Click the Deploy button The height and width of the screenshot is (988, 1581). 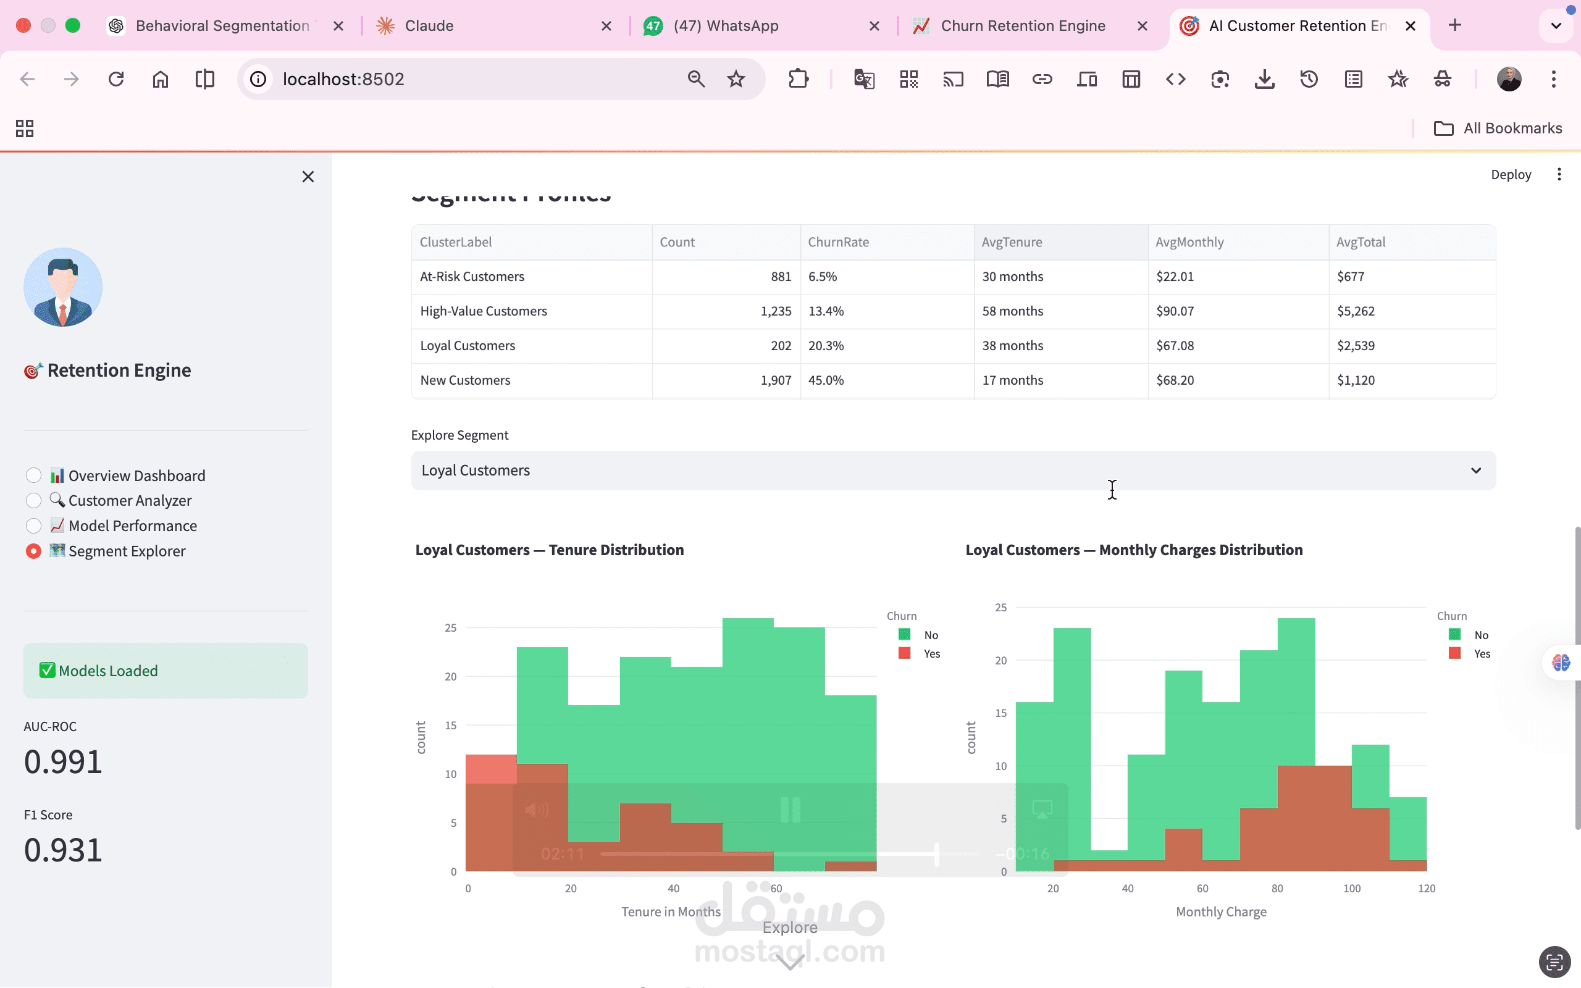[x=1511, y=175]
